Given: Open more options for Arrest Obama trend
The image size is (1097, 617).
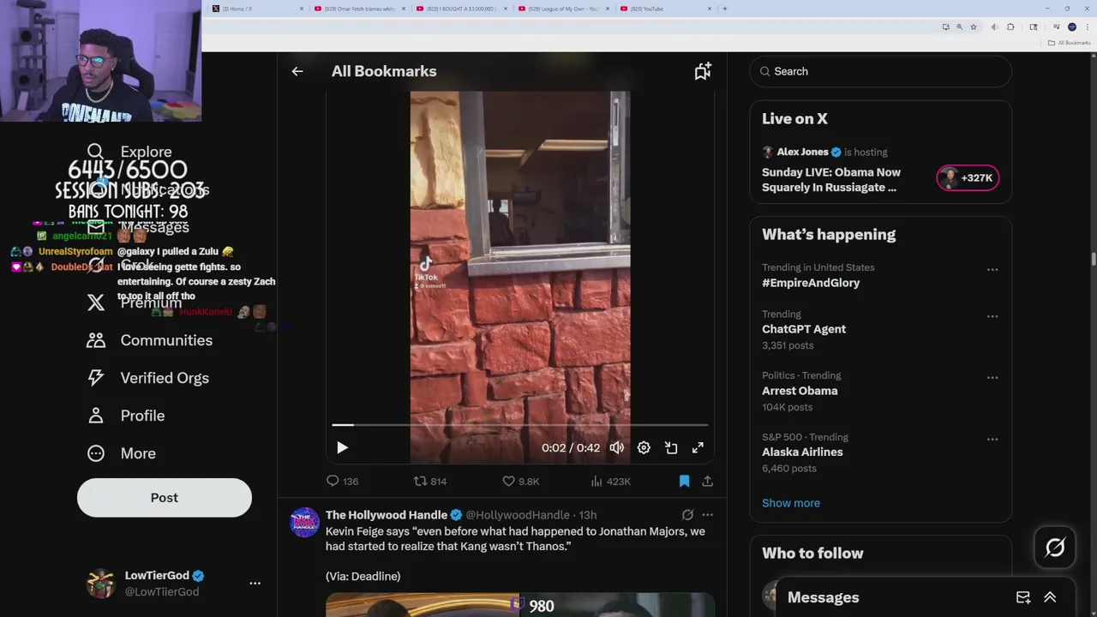Looking at the screenshot, I should pyautogui.click(x=992, y=378).
